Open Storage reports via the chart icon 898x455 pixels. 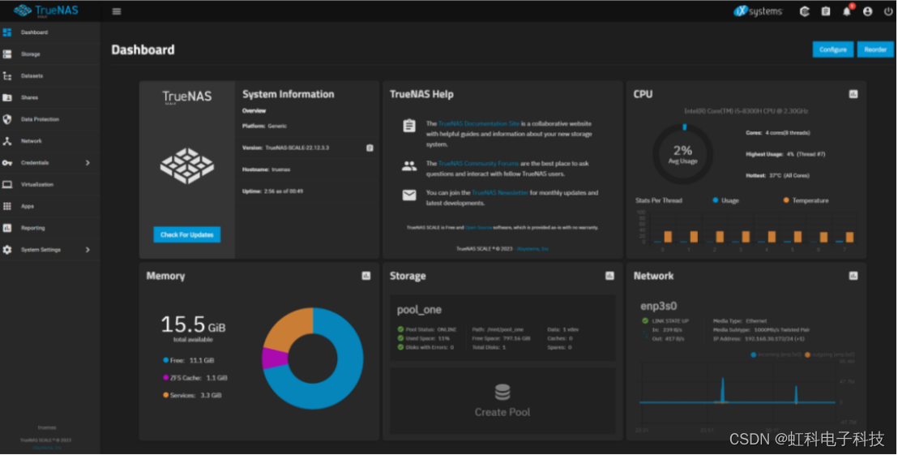pos(609,276)
